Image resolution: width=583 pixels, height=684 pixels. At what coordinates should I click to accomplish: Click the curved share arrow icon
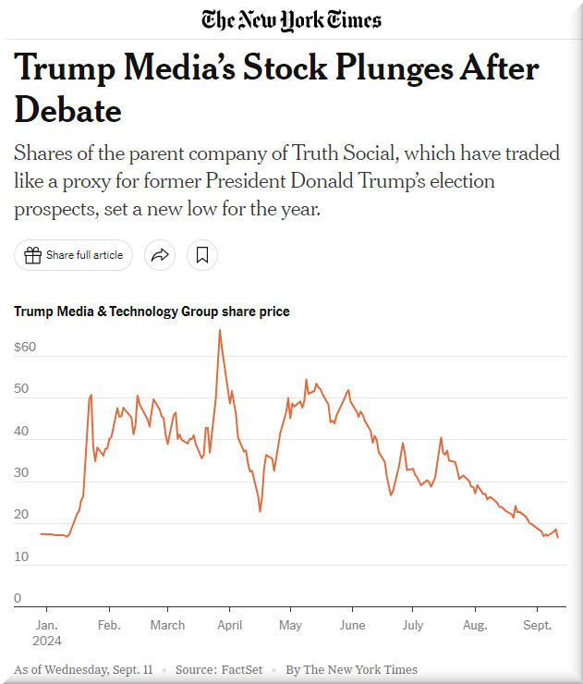tap(161, 255)
